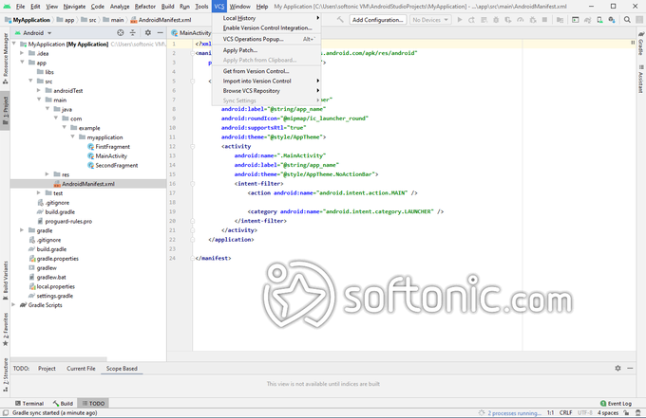Click the Debug app bug icon
646x418 pixels.
click(496, 20)
